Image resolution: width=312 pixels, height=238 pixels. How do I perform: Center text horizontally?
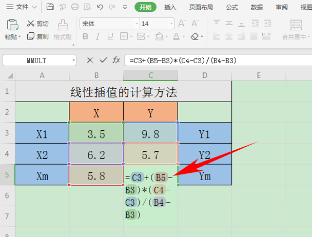click(229, 36)
